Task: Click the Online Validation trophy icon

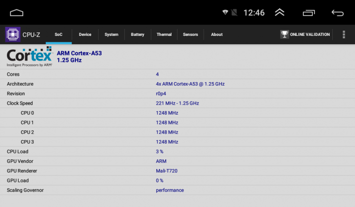Action: pos(284,34)
